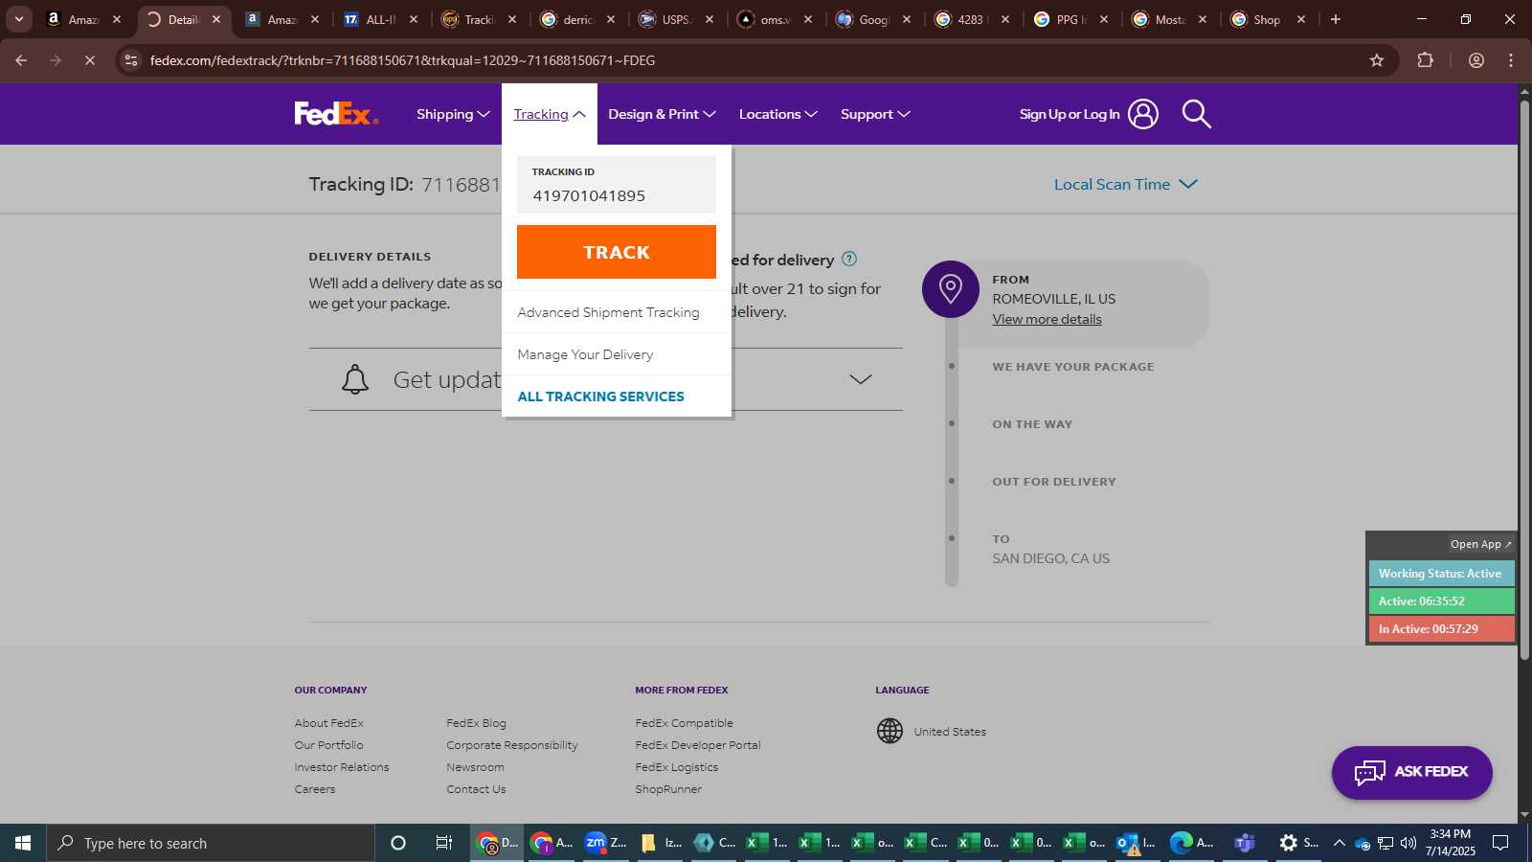Open the FedEx search magnifier icon
Image resolution: width=1532 pixels, height=862 pixels.
1196,114
